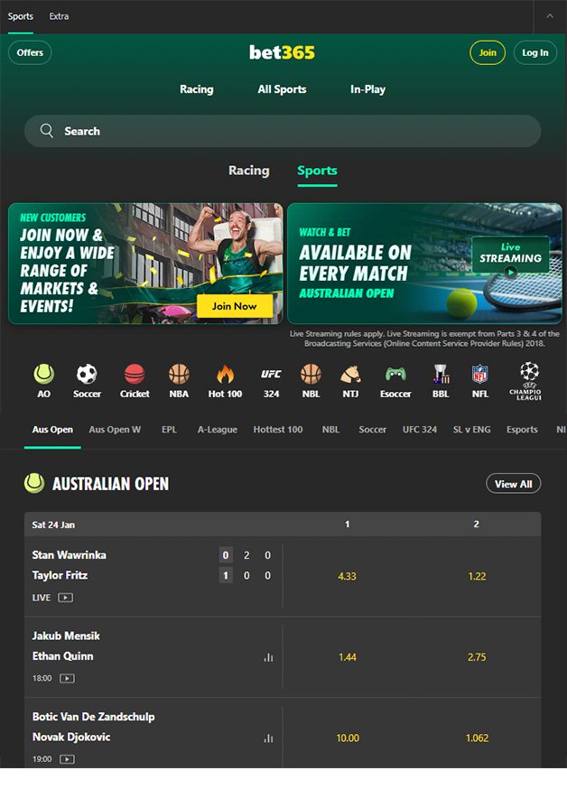The image size is (567, 789).
Task: Select the Racing tab below search
Action: [248, 171]
